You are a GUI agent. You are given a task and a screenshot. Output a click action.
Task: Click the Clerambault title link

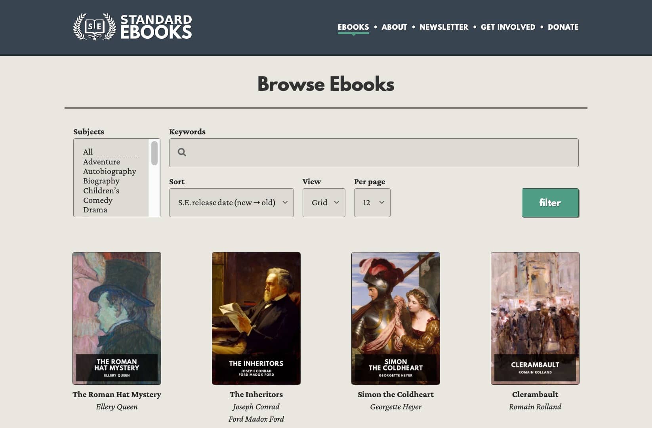point(535,394)
